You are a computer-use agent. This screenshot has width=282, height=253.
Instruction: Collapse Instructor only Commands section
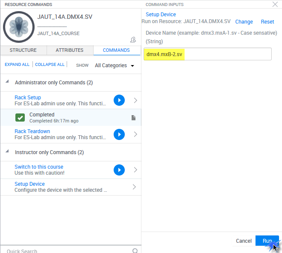point(7,152)
